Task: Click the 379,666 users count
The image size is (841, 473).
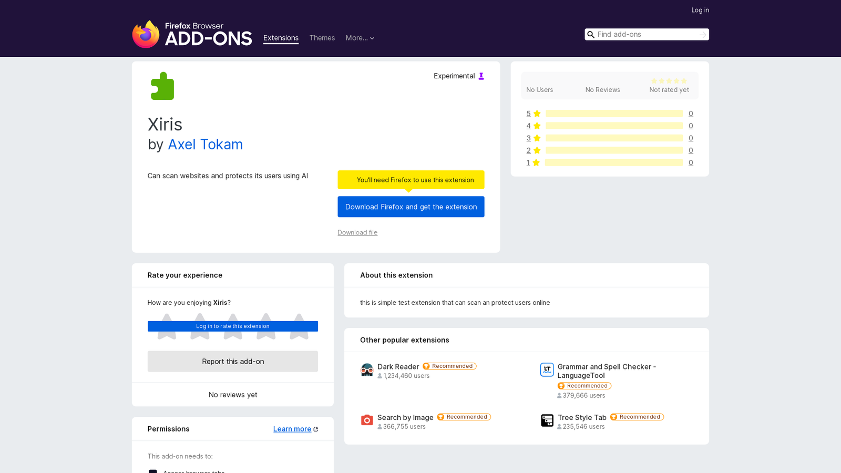Action: point(584,396)
